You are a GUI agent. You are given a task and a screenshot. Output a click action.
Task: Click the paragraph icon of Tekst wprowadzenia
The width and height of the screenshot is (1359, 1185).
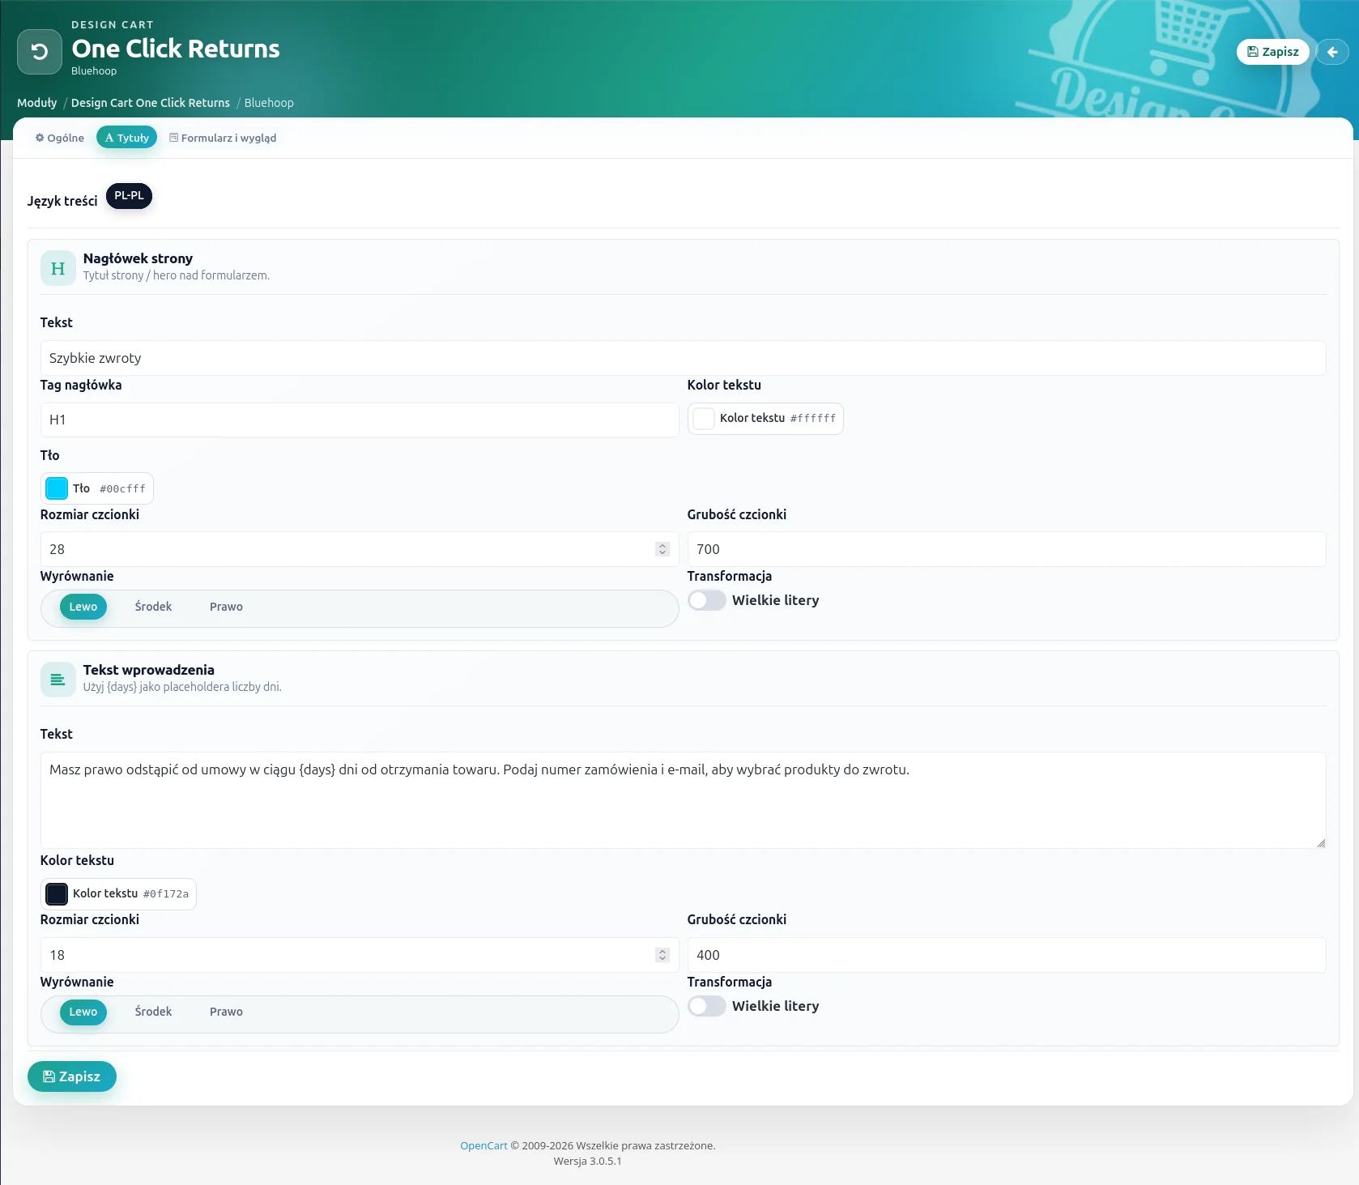pos(58,680)
